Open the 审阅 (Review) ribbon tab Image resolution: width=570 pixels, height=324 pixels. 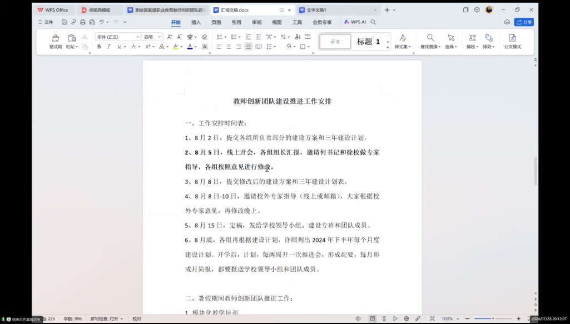coord(256,22)
